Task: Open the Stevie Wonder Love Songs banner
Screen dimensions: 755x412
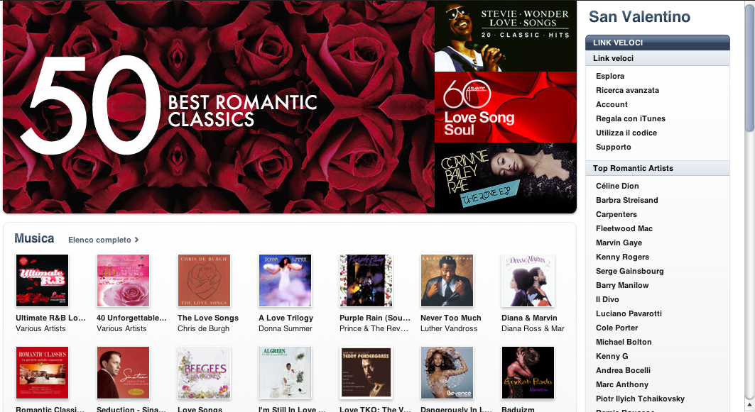Action: pyautogui.click(x=506, y=35)
